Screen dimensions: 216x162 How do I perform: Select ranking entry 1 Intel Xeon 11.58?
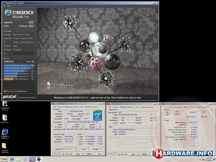19,66
